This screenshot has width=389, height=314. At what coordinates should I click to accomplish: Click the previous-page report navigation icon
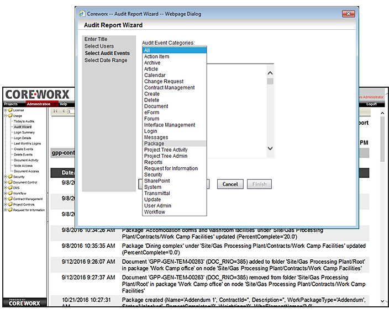(x=63, y=111)
